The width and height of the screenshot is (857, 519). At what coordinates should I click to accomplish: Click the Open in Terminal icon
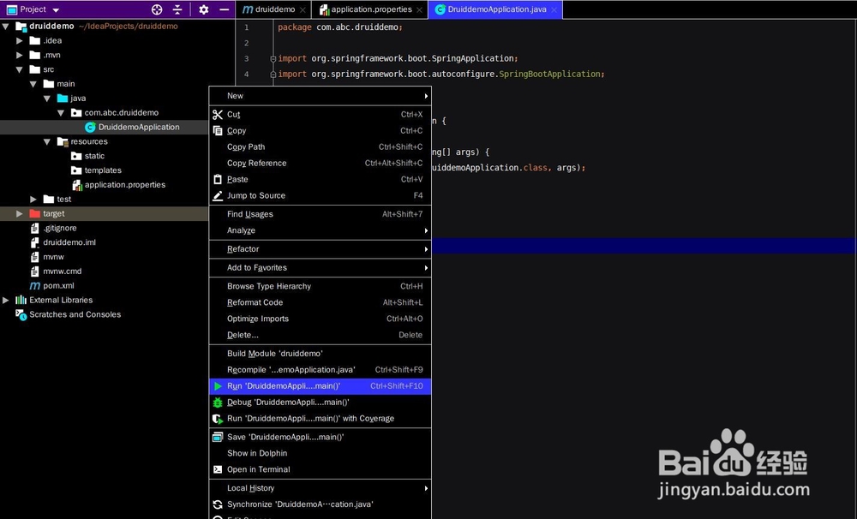click(218, 469)
